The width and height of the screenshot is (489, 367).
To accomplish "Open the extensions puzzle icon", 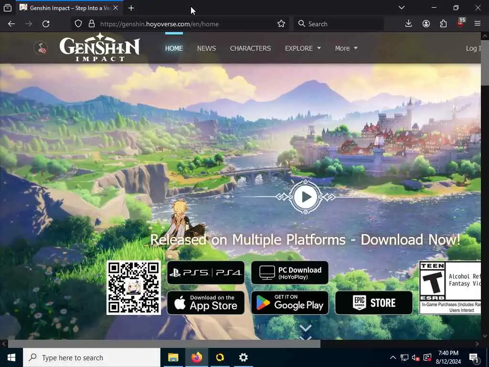I will point(443,24).
